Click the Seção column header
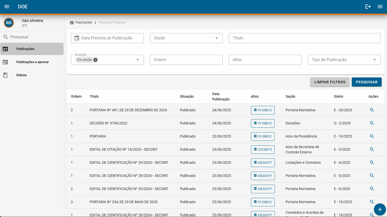The width and height of the screenshot is (387, 217). point(290,96)
